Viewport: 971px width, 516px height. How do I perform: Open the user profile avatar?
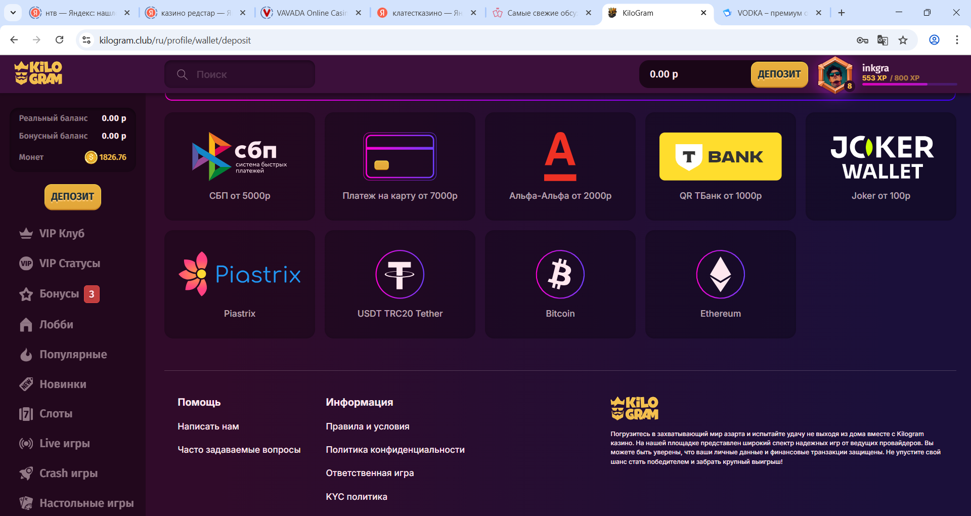pos(835,75)
